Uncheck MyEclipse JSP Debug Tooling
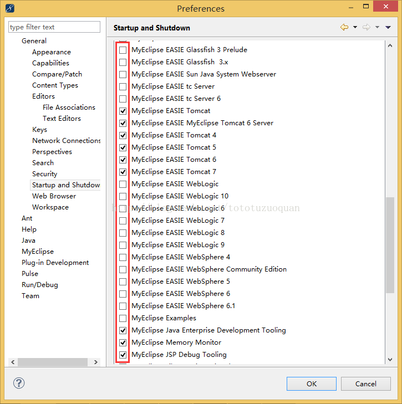 [123, 355]
